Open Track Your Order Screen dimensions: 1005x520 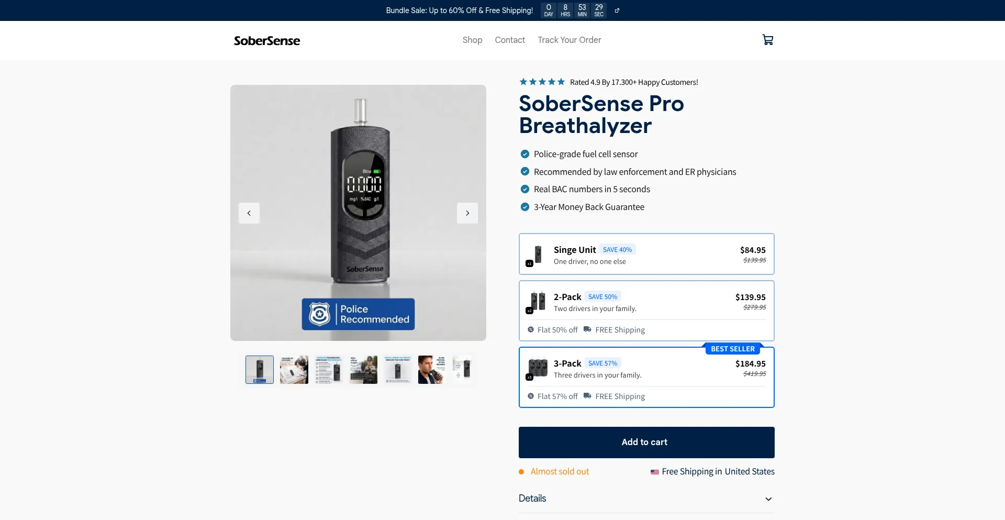[x=569, y=40]
